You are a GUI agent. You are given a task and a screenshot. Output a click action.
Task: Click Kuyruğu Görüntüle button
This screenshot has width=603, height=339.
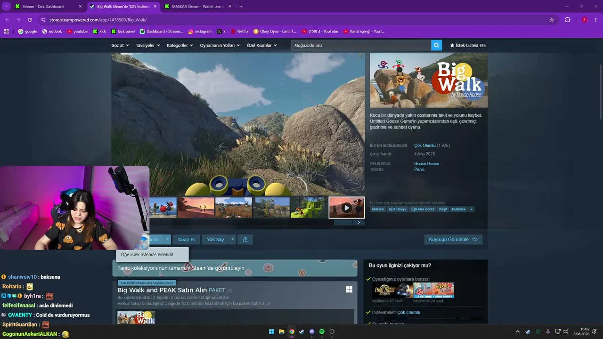pyautogui.click(x=453, y=239)
